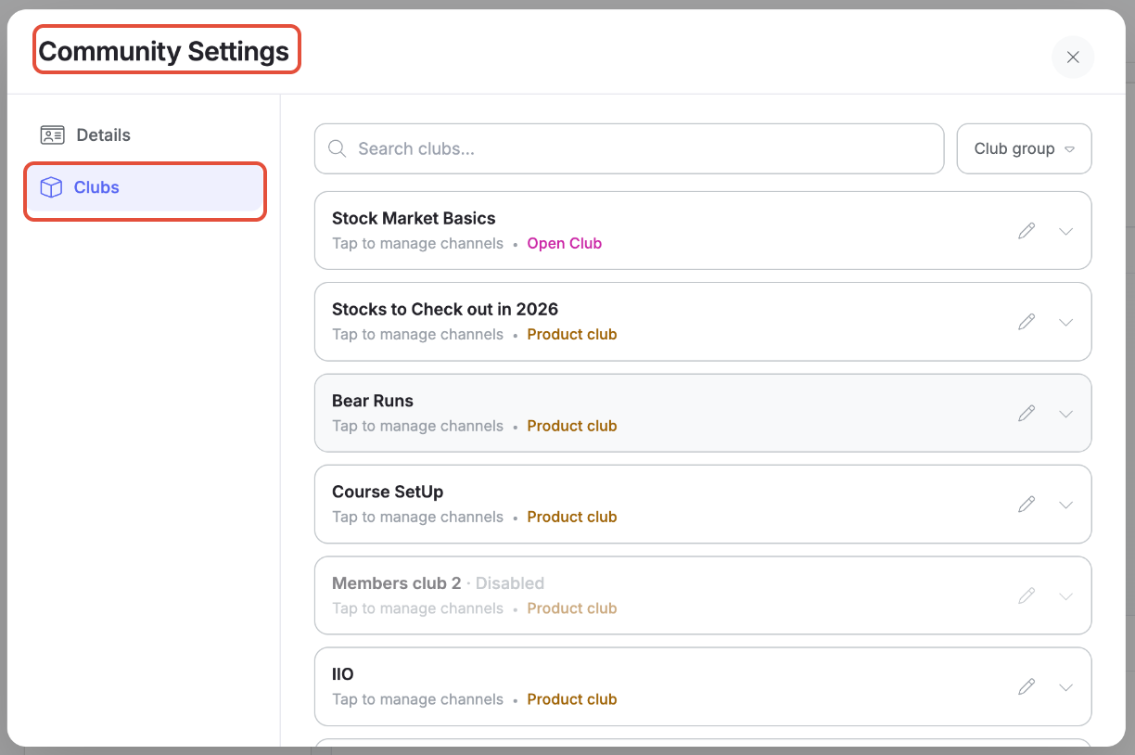
Task: Click the Open Club label
Action: click(x=565, y=243)
